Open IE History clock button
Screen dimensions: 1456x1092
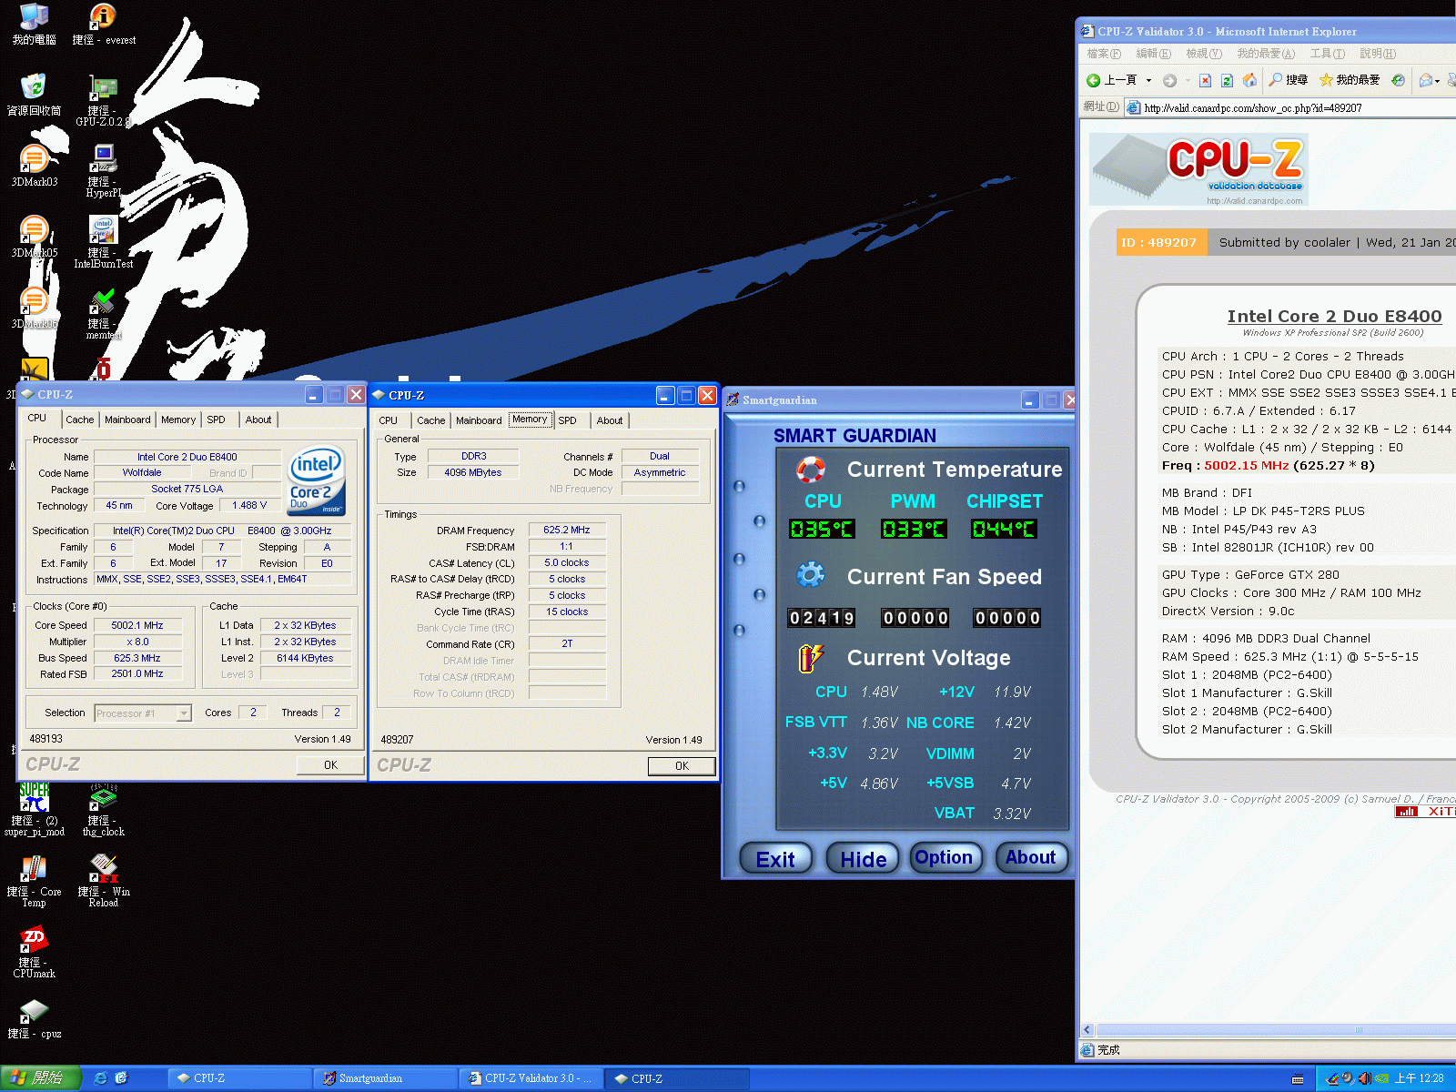(x=1399, y=80)
